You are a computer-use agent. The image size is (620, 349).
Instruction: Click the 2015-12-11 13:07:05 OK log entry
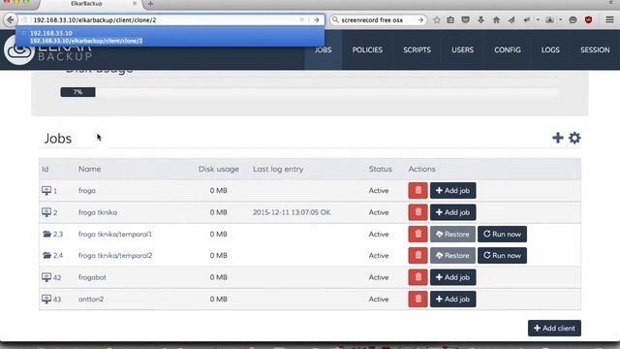click(292, 212)
